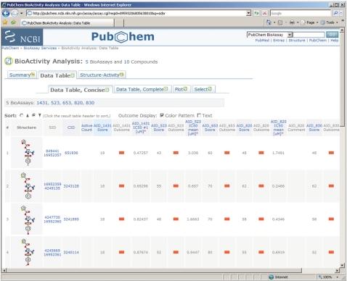Open a new blank browser tab
Viewport: 347px width, 281px height.
tap(118, 23)
